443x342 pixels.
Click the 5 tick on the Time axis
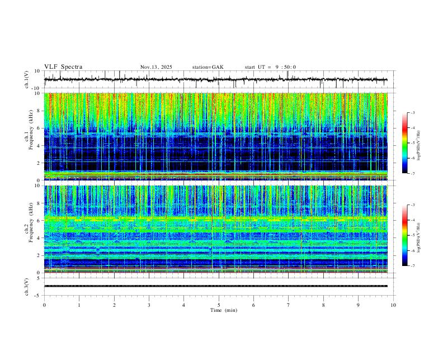(x=219, y=305)
